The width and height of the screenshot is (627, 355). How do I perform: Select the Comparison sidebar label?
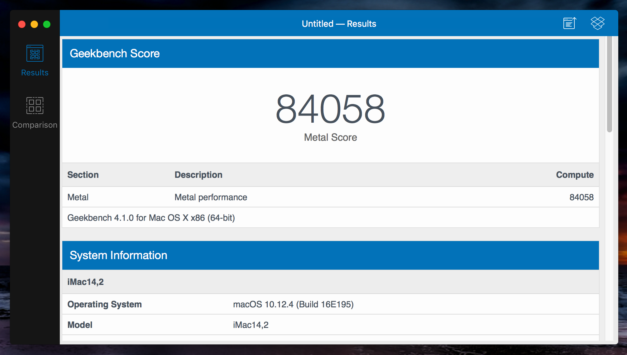(x=35, y=125)
